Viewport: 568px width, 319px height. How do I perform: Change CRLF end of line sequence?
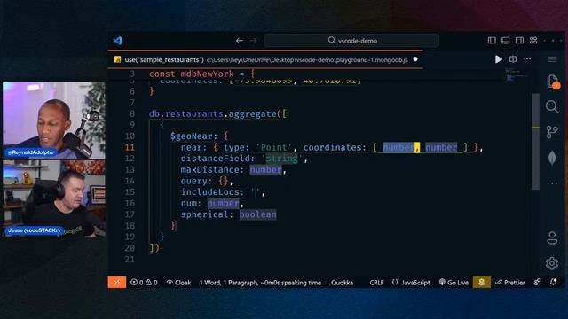point(376,283)
